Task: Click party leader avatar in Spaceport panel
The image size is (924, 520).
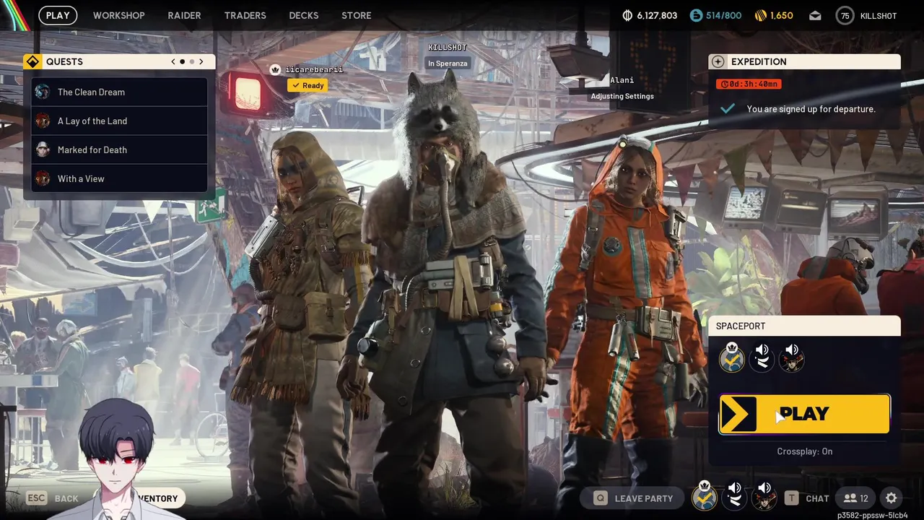Action: [x=732, y=357]
